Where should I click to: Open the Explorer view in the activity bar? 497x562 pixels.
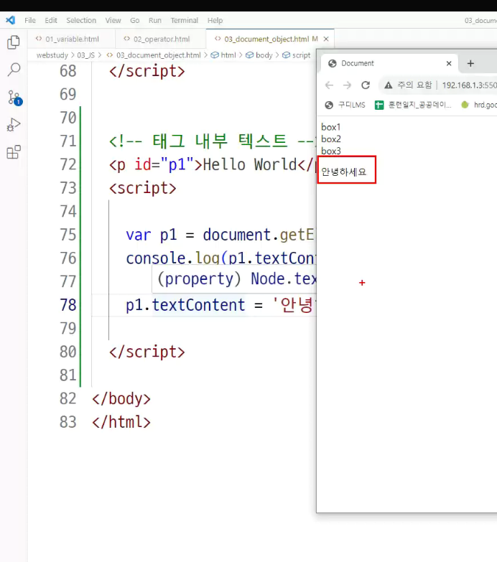(x=14, y=42)
